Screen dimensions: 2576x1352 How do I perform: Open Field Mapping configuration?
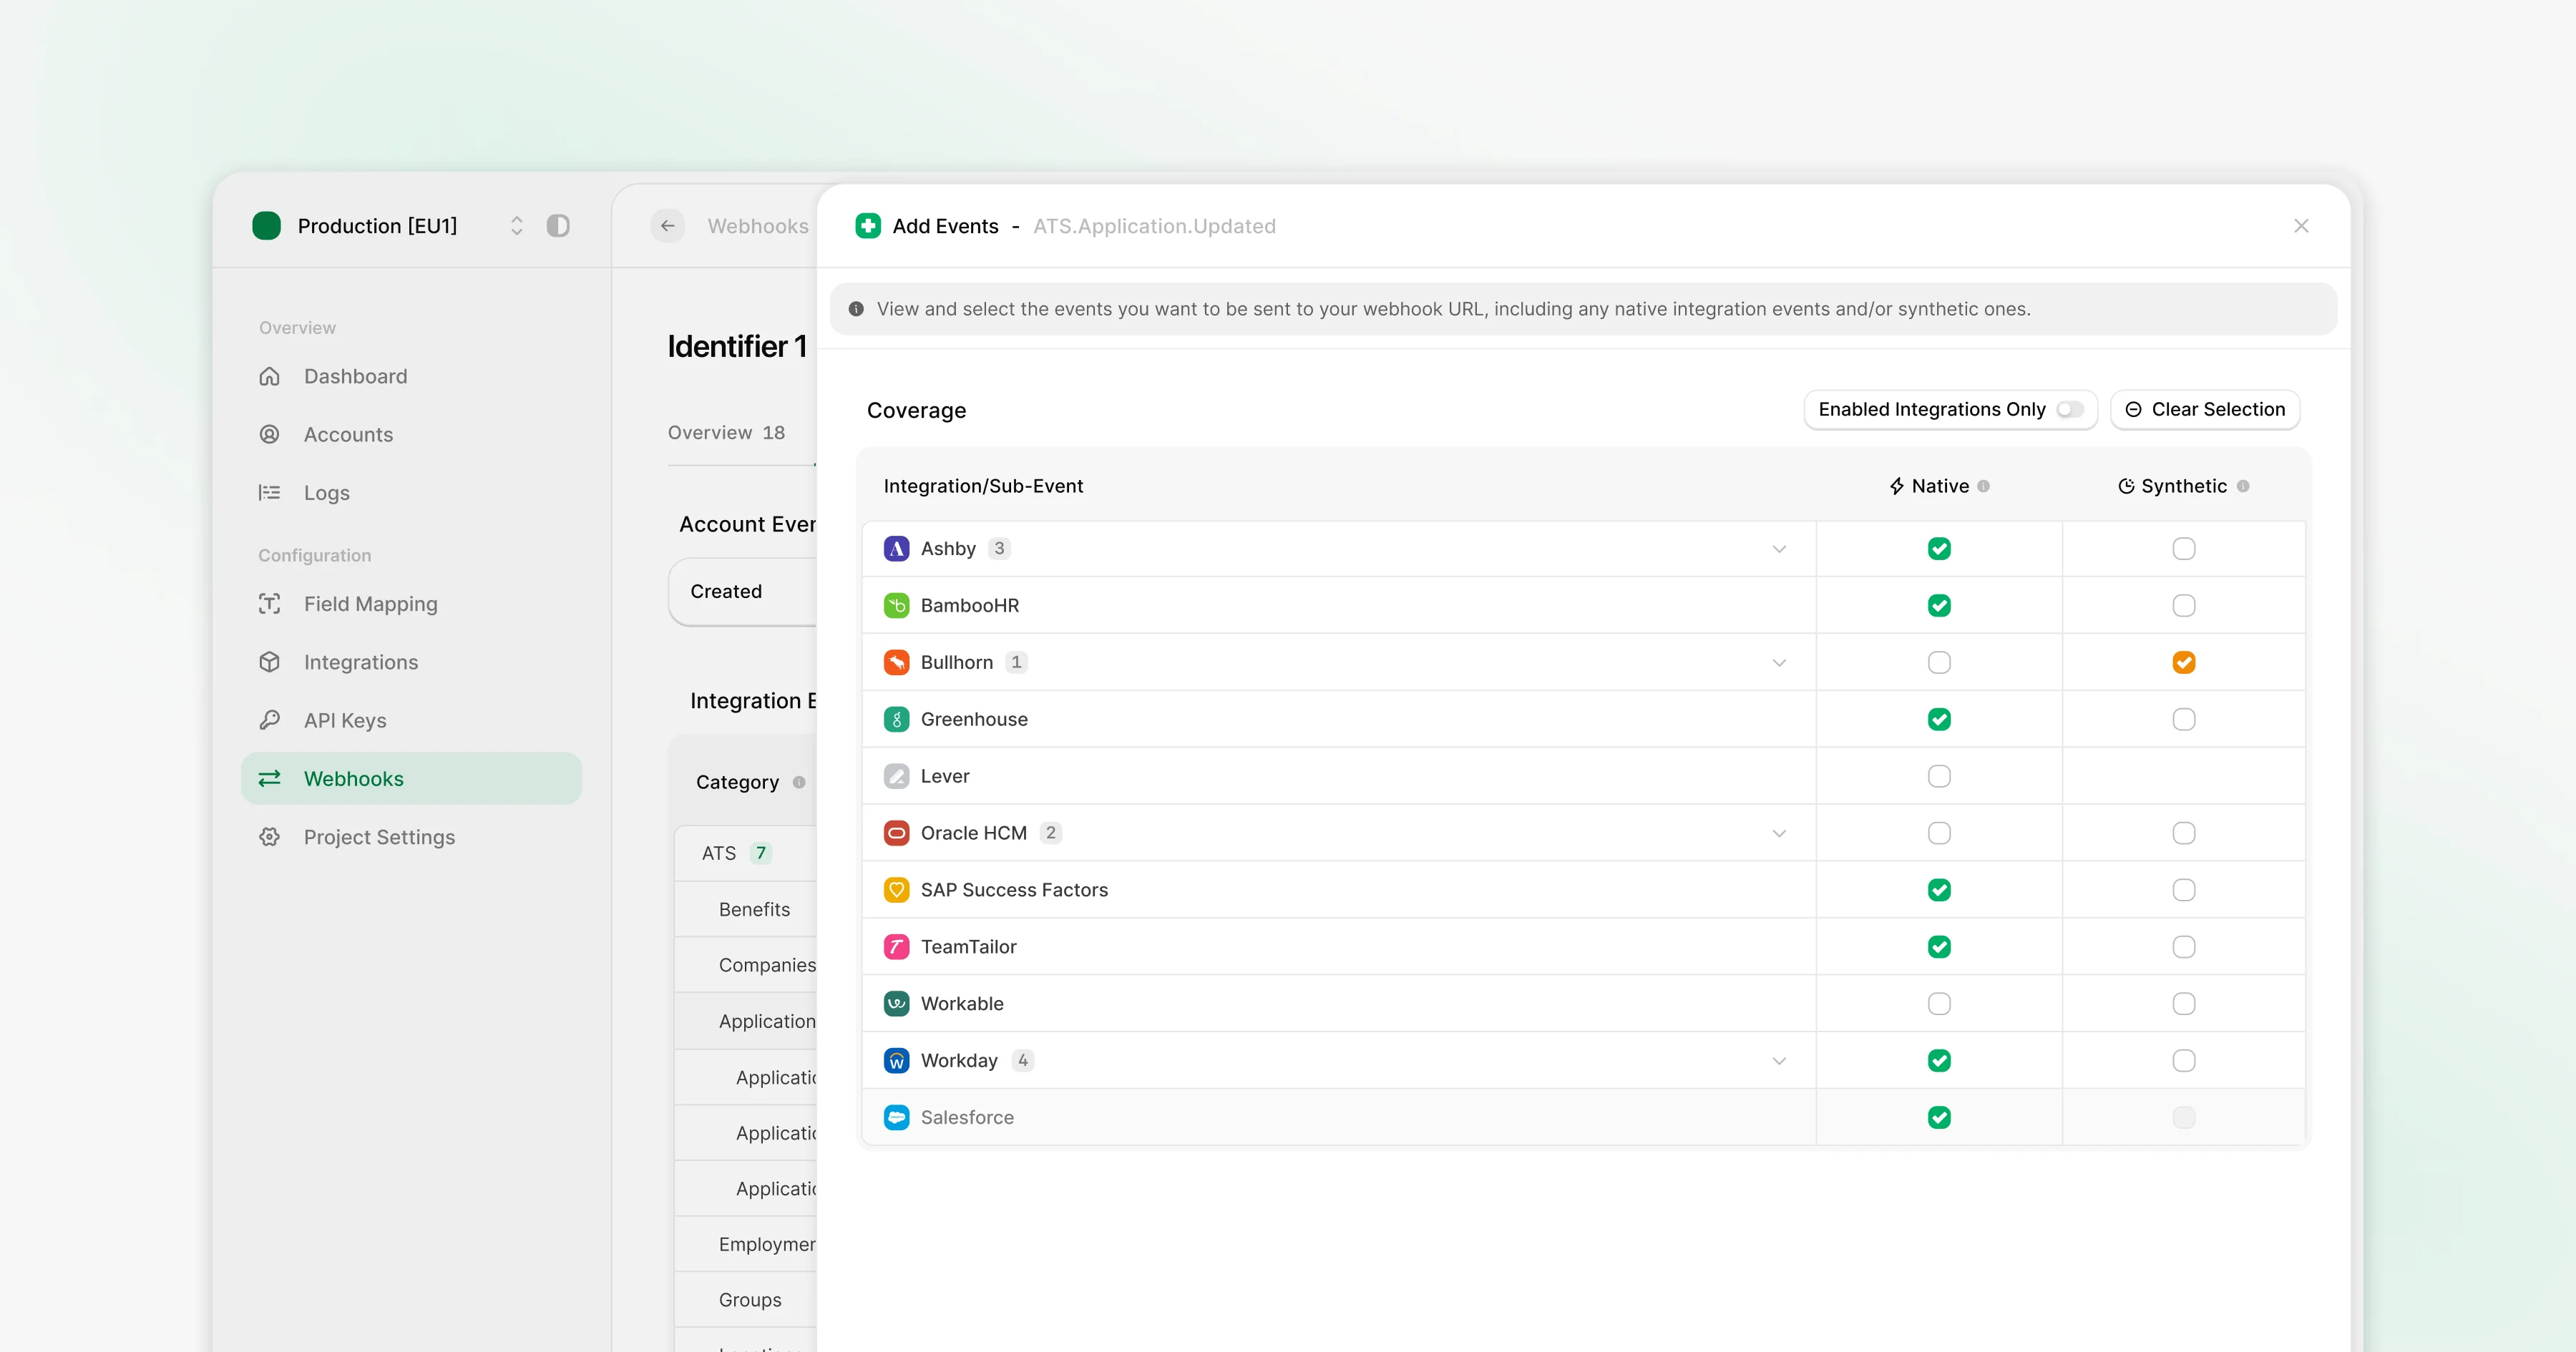click(x=370, y=604)
